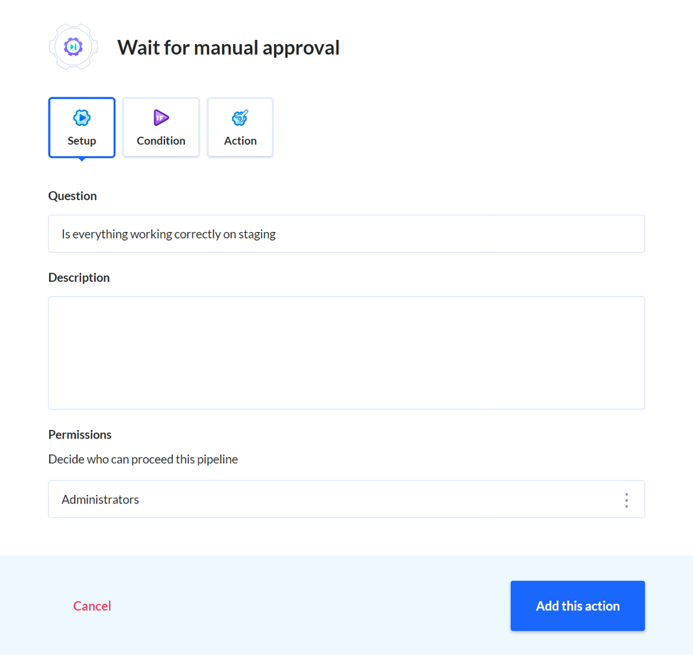Click the Question input field

pyautogui.click(x=346, y=234)
